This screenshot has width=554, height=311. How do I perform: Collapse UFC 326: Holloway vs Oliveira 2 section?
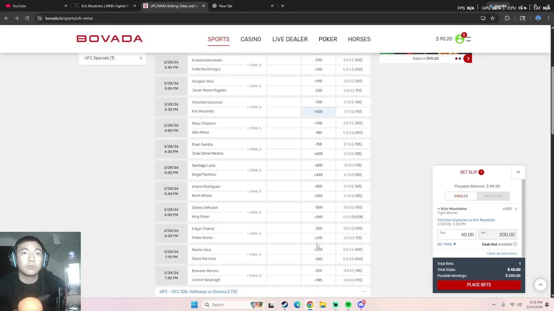pyautogui.click(x=364, y=292)
